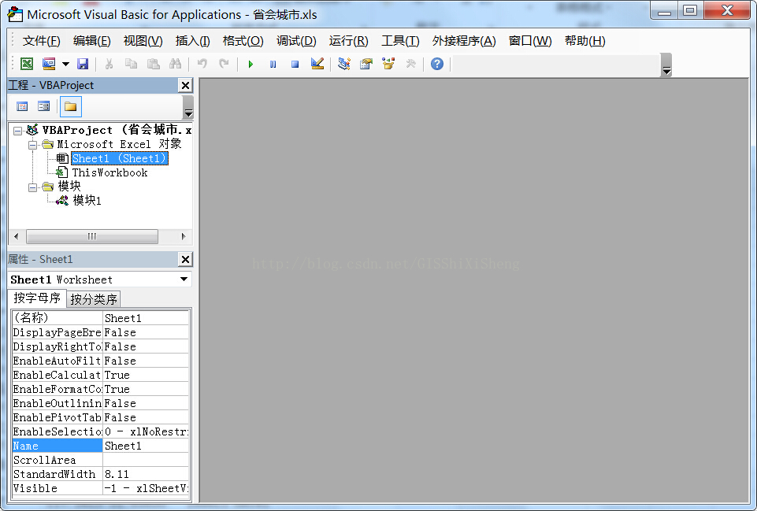757x511 pixels.
Task: Open the 调试(D) menu
Action: pos(296,41)
